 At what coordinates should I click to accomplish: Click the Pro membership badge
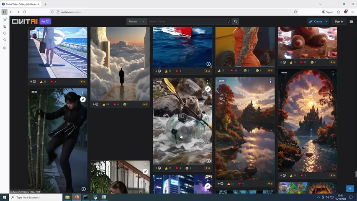pyautogui.click(x=45, y=21)
